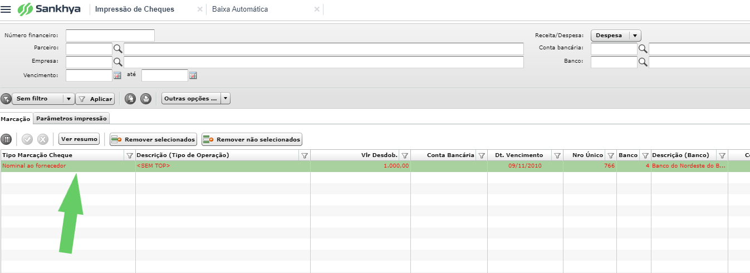Select the Marcação tab
Viewport: 750px width, 273px height.
coord(16,119)
